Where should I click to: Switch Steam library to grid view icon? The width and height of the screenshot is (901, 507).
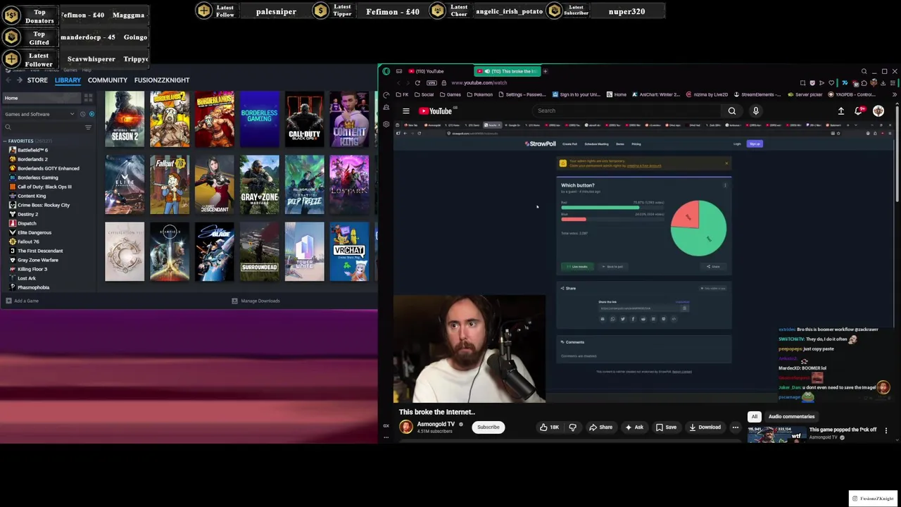tap(88, 98)
